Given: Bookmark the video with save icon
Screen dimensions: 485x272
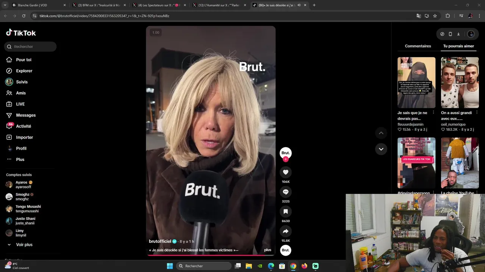Looking at the screenshot, I should pyautogui.click(x=286, y=212).
